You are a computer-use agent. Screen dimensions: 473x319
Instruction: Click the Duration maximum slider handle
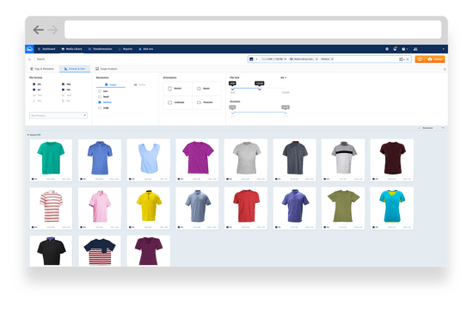coord(286,113)
